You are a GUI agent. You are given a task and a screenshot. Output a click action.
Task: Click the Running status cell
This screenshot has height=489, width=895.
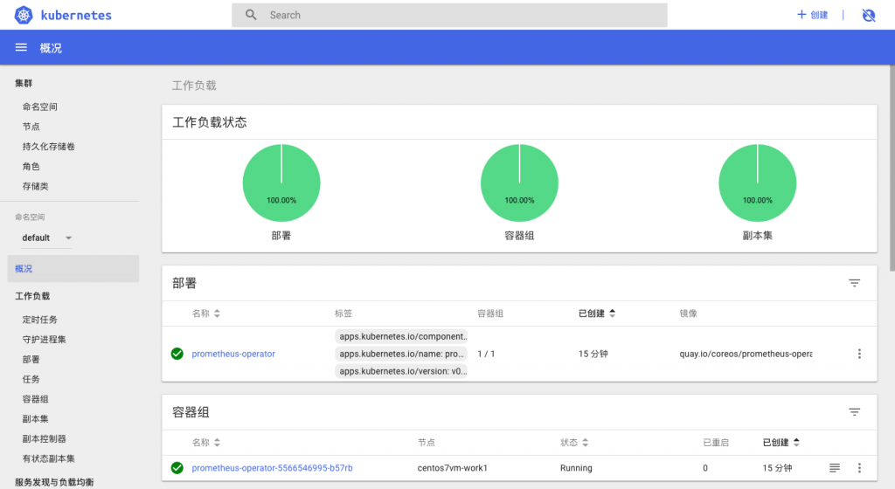(576, 468)
